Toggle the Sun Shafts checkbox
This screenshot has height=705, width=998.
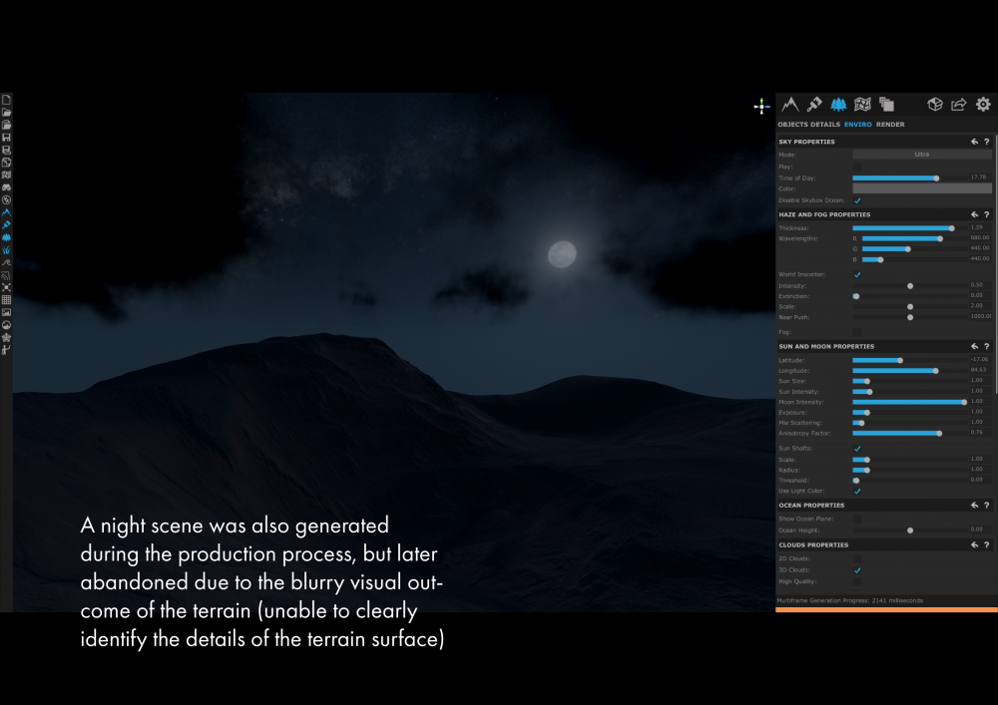(857, 449)
